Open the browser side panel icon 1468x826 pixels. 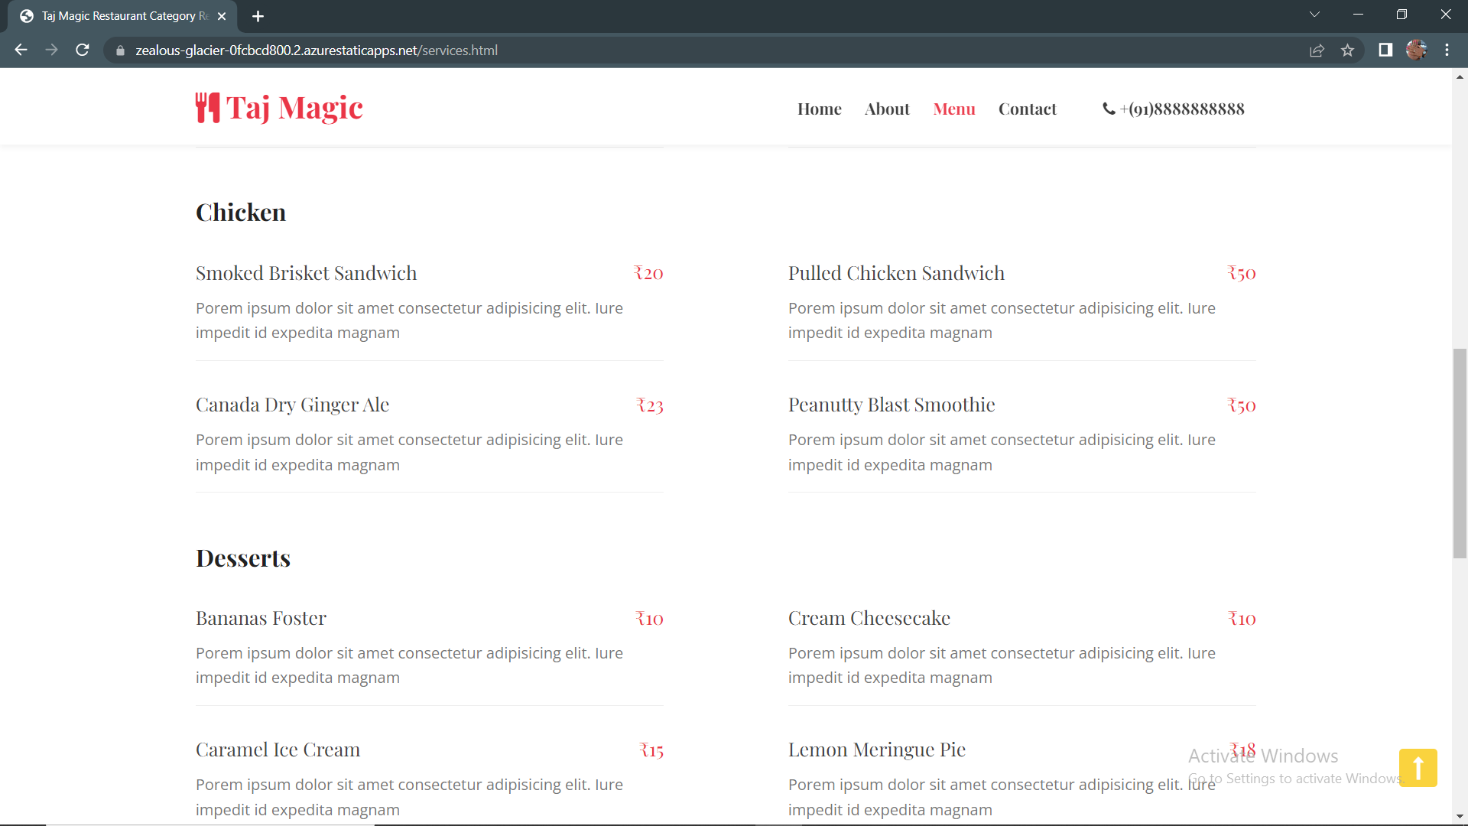(1385, 50)
